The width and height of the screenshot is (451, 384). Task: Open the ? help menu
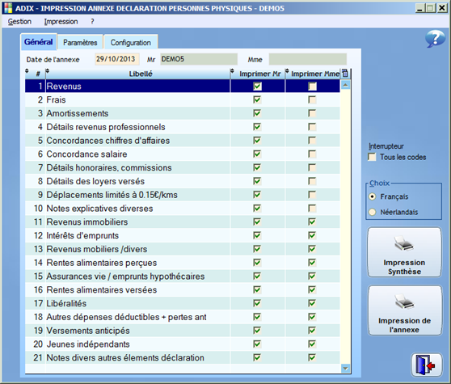coord(92,22)
